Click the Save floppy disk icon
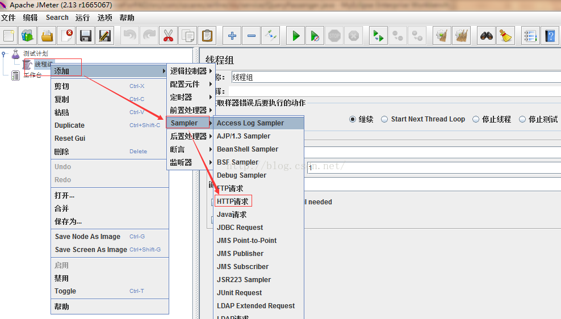The height and width of the screenshot is (319, 561). pos(86,36)
